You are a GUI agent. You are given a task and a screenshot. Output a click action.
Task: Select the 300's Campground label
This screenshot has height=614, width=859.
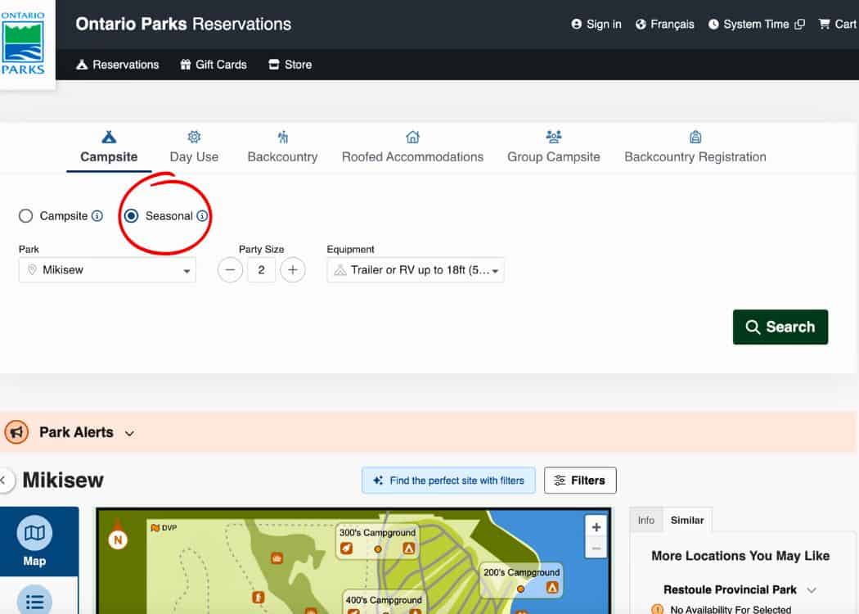[x=377, y=533]
